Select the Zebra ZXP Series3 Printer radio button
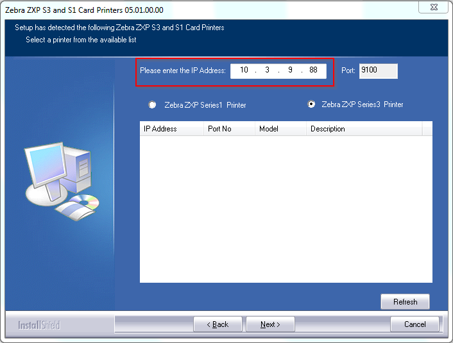Viewport: 453px width, 343px height. pyautogui.click(x=311, y=104)
